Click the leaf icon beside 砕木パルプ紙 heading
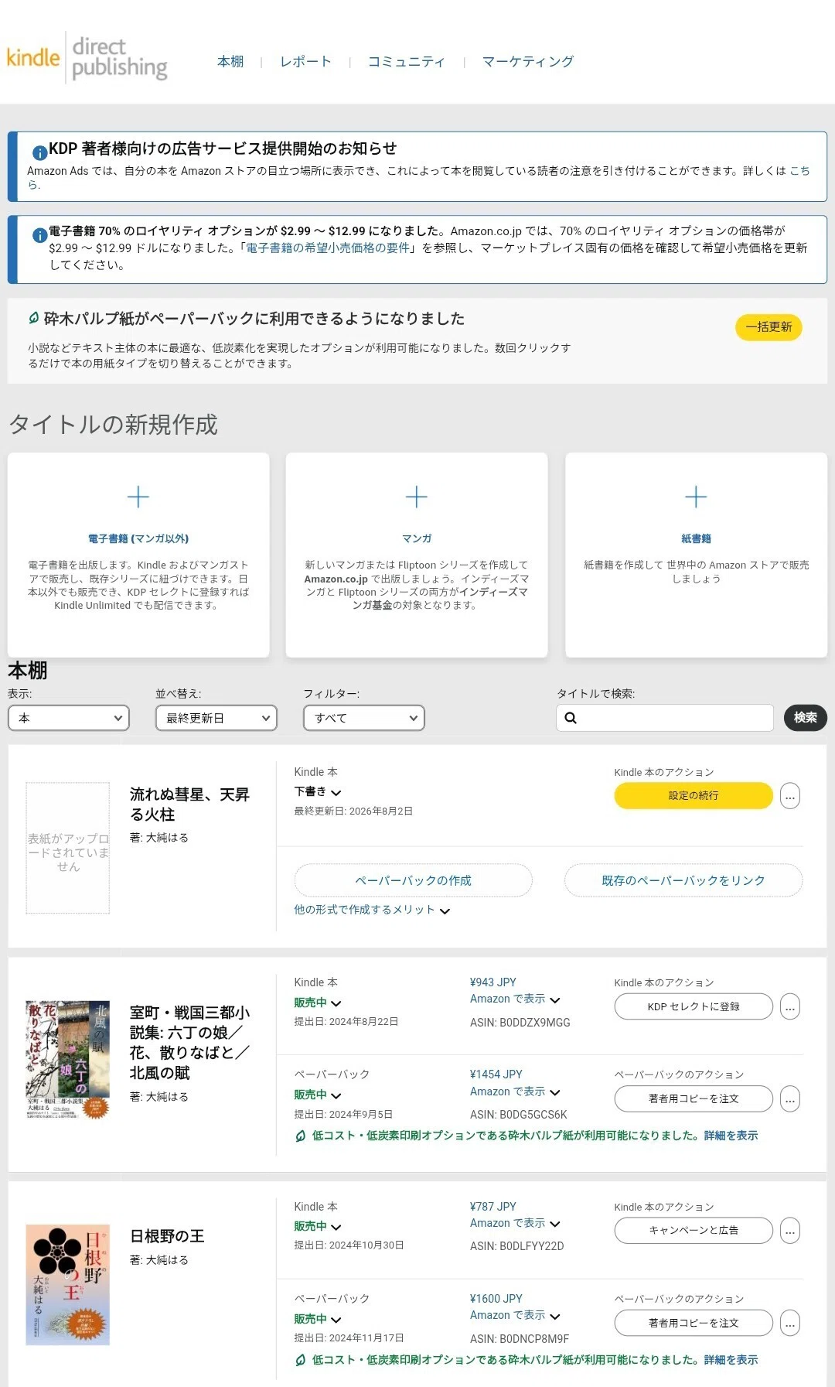Viewport: 835px width, 1387px height. (x=34, y=318)
